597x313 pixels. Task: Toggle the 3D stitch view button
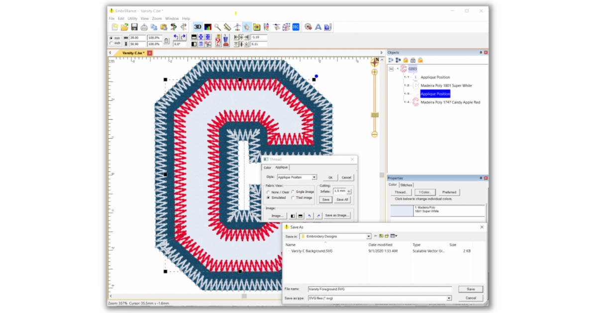click(x=198, y=27)
